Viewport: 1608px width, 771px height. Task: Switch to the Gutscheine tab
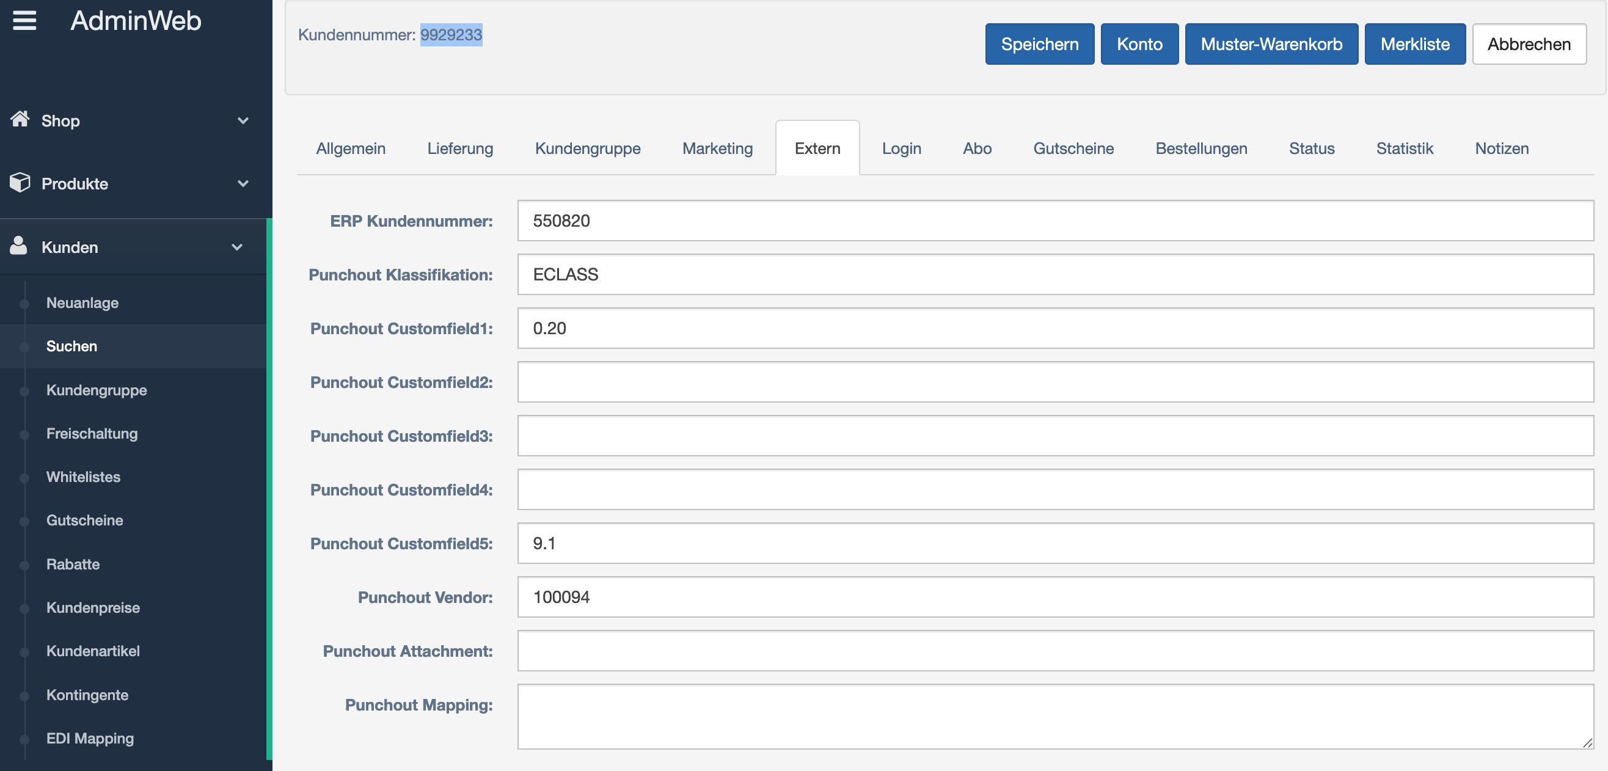point(1073,148)
